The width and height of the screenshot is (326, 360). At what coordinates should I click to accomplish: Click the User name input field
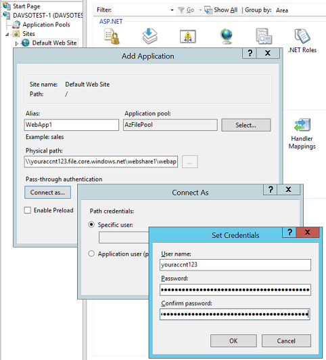pos(235,264)
